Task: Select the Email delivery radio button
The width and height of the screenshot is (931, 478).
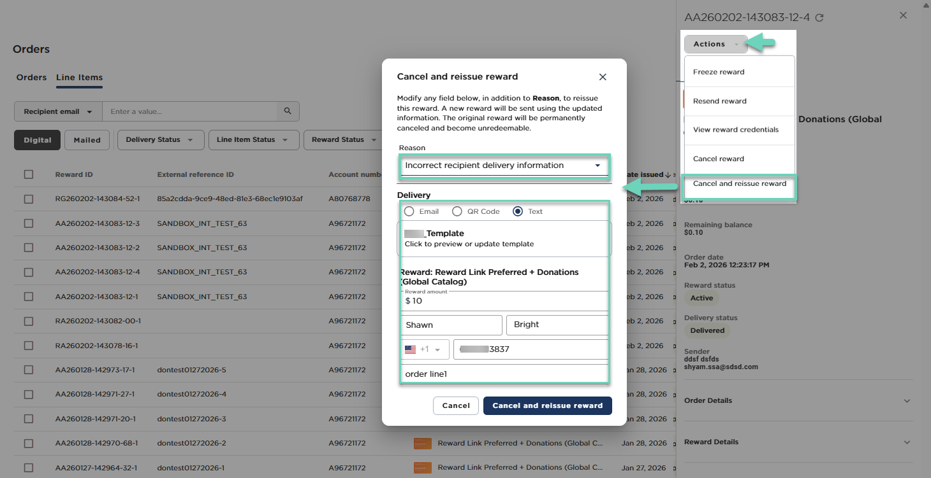Action: pyautogui.click(x=409, y=211)
